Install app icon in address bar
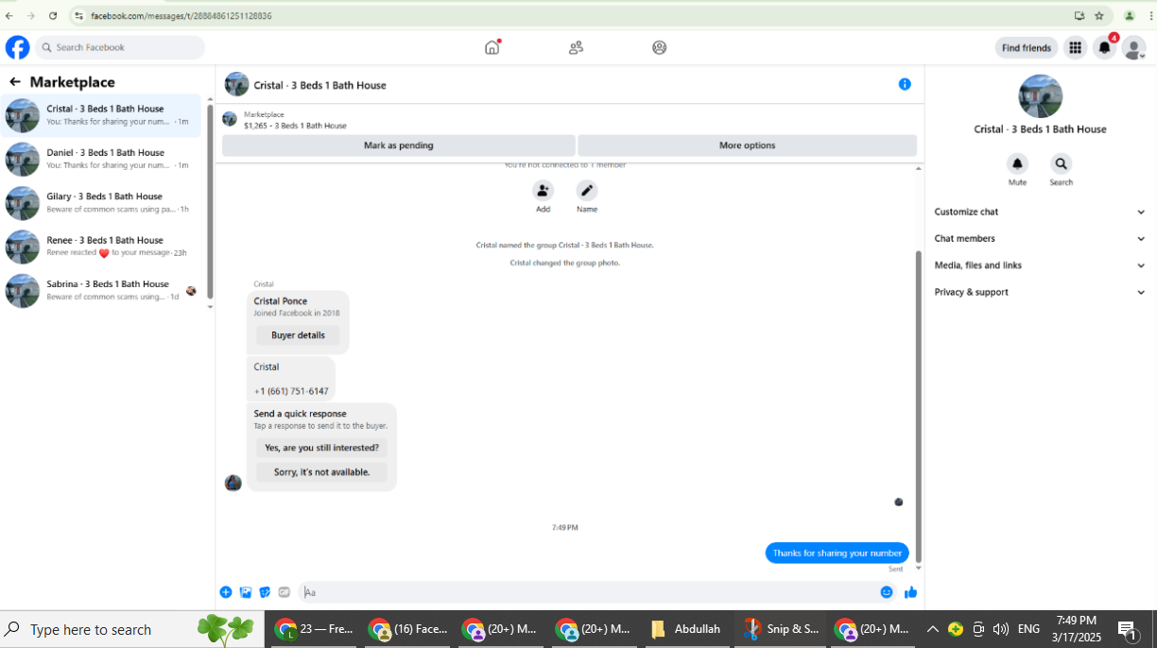This screenshot has height=648, width=1157. point(1079,16)
